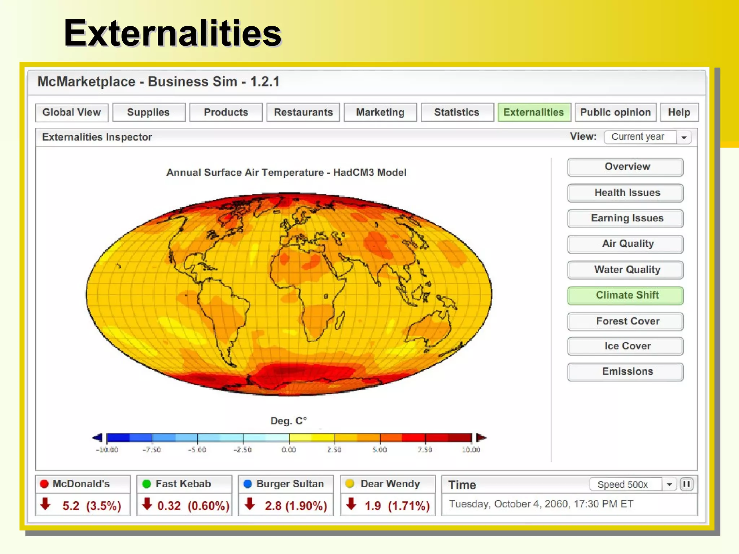Click the Speed 500x field
739x554 pixels.
[626, 484]
